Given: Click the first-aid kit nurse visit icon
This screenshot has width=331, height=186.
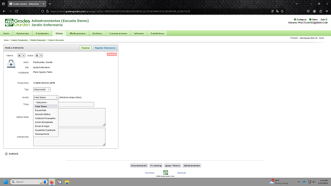Looking at the screenshot, I should pyautogui.click(x=11, y=64).
